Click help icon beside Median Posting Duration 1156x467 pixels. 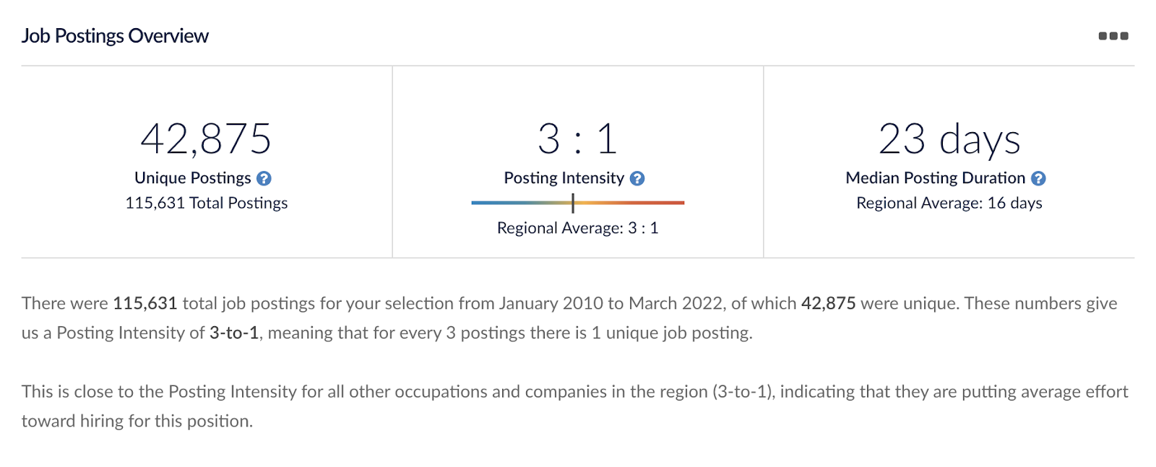[x=1038, y=178]
